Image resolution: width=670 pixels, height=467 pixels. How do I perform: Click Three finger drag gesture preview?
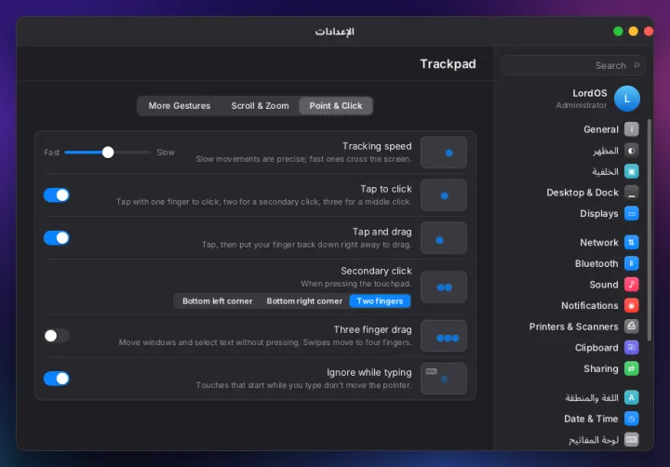pos(444,336)
